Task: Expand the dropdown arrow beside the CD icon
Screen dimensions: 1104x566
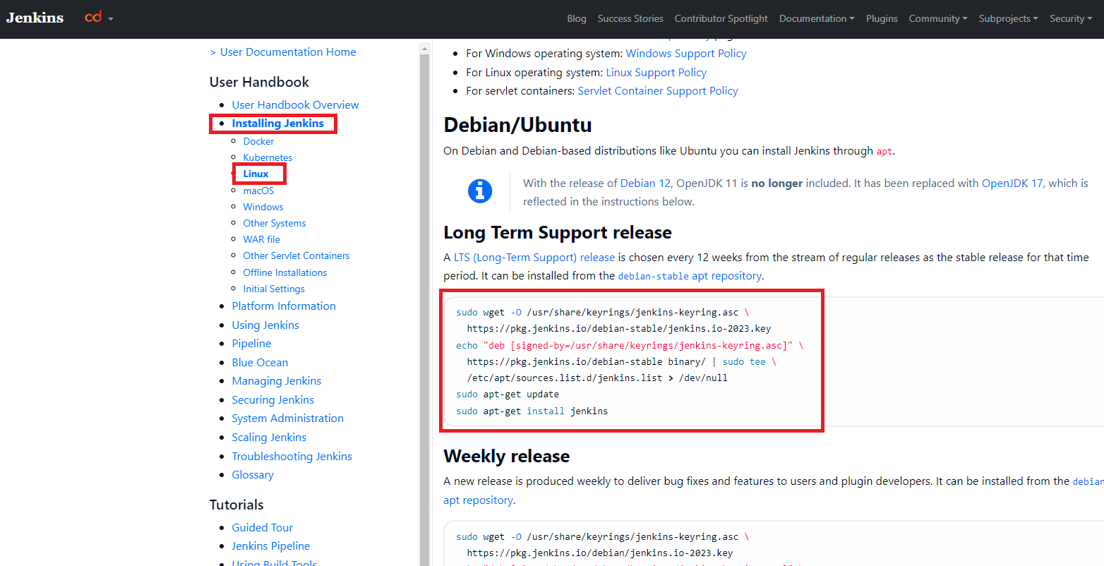Action: tap(111, 18)
